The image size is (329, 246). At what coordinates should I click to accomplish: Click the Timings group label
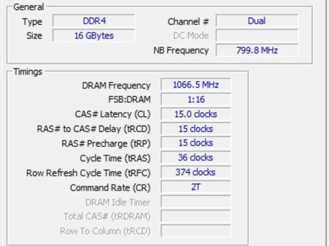click(x=28, y=71)
